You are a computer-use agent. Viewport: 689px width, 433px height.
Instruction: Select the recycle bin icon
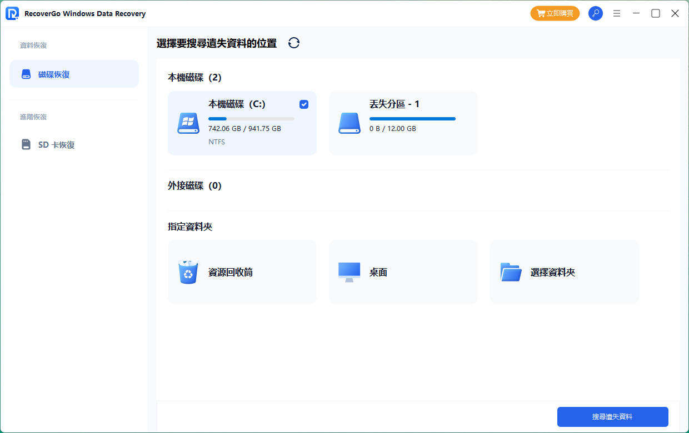pyautogui.click(x=188, y=273)
